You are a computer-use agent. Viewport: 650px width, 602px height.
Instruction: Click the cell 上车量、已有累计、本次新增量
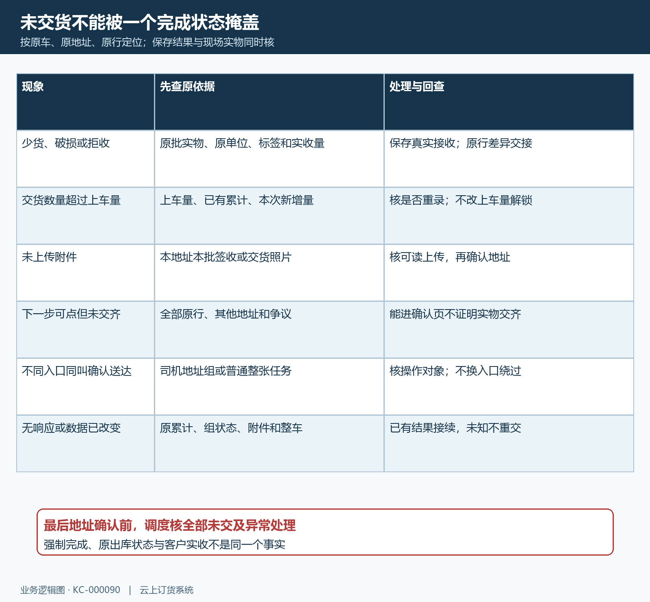tap(269, 216)
